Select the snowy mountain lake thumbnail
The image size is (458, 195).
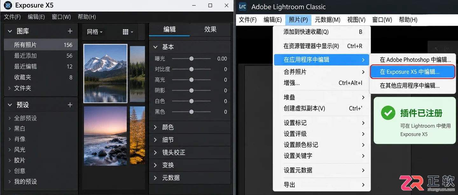105,73
